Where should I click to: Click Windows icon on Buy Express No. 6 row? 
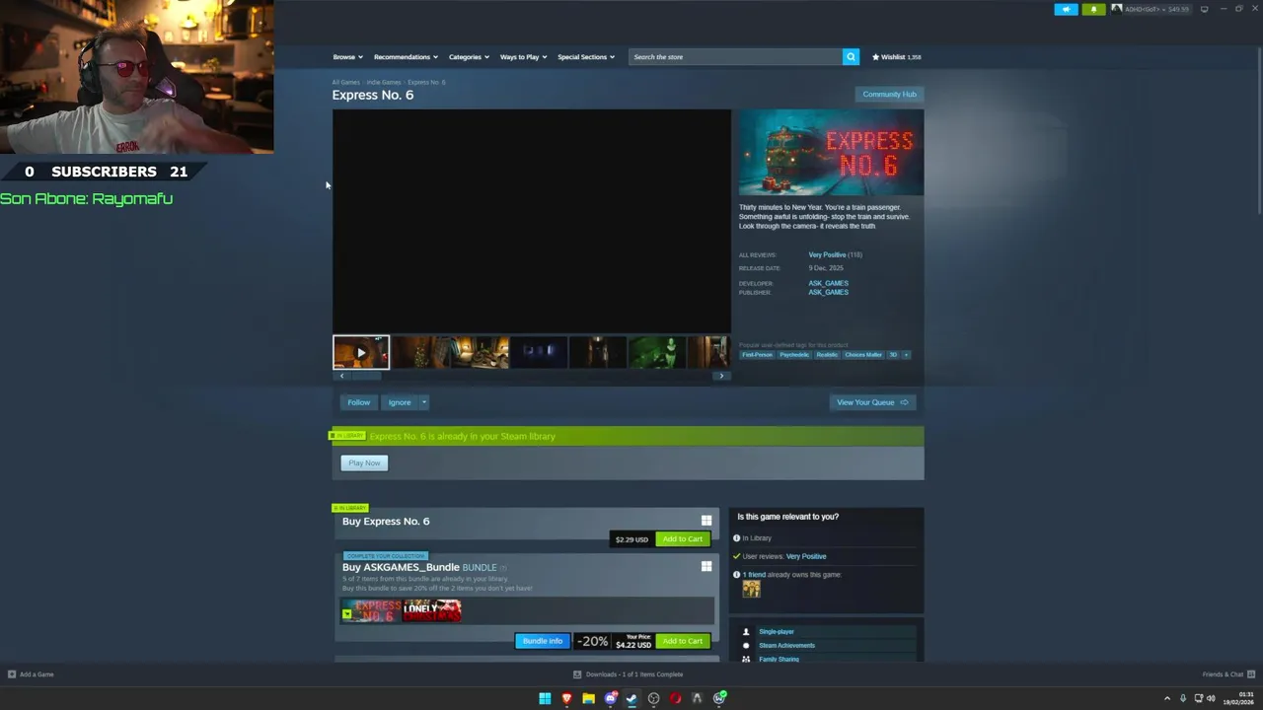point(706,521)
